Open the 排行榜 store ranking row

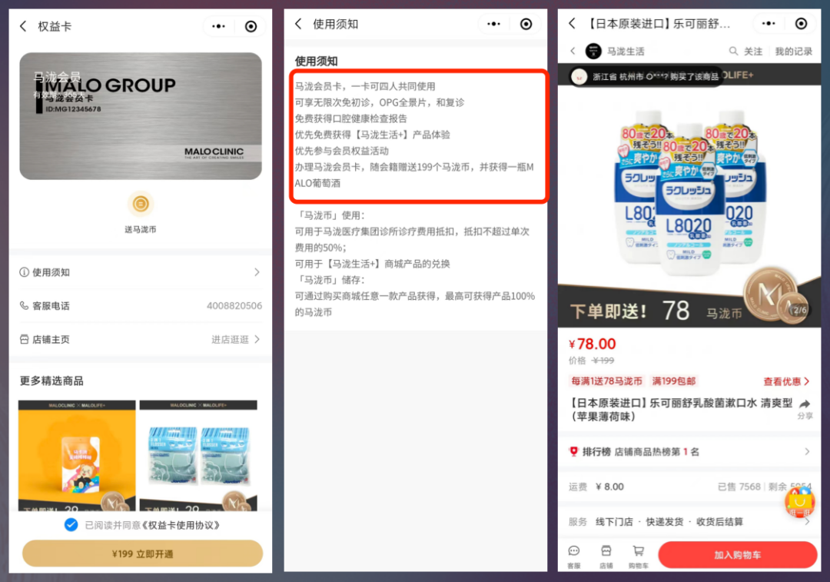pos(689,452)
